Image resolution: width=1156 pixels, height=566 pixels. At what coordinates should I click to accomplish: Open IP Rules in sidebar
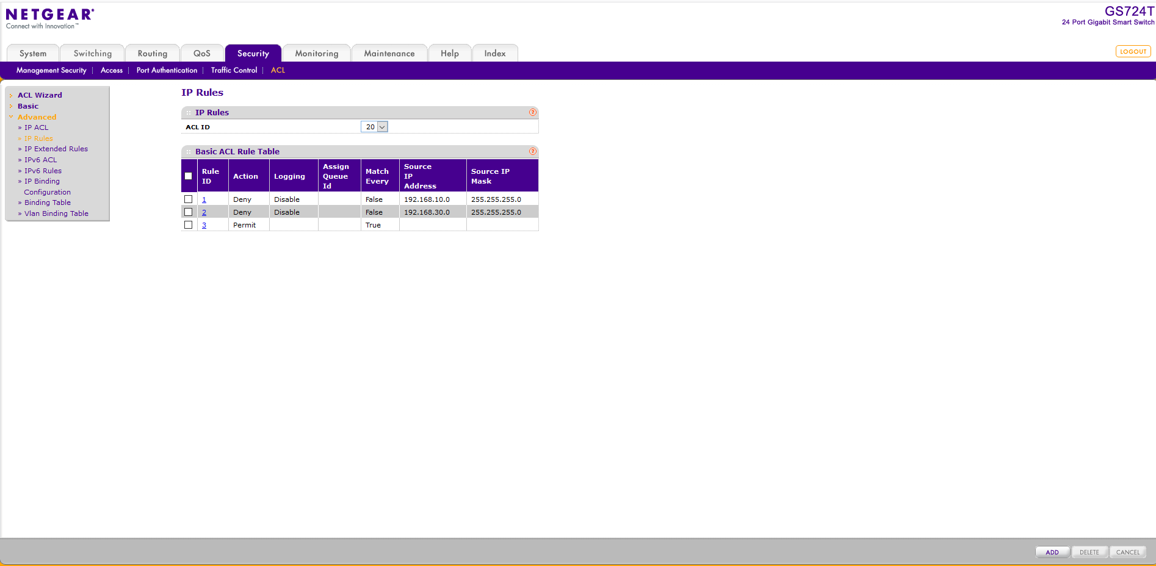(x=38, y=138)
